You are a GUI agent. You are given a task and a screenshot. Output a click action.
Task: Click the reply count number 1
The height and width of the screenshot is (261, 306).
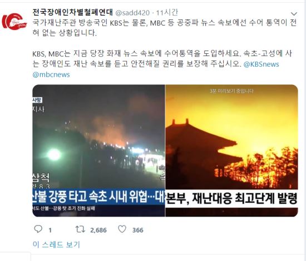(50, 230)
